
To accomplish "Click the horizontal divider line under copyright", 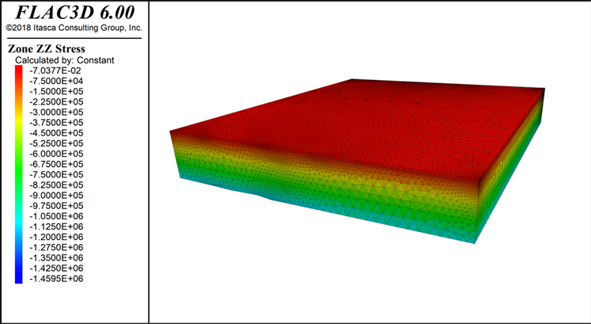I will [x=74, y=38].
